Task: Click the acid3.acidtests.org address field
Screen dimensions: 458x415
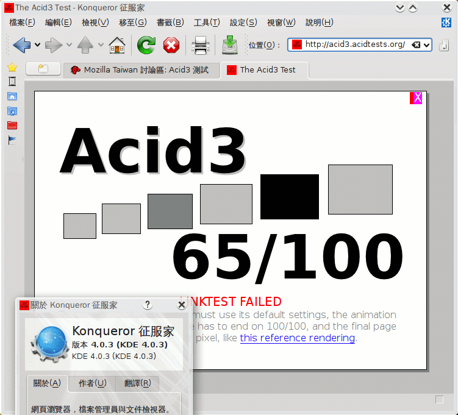Action: click(354, 44)
